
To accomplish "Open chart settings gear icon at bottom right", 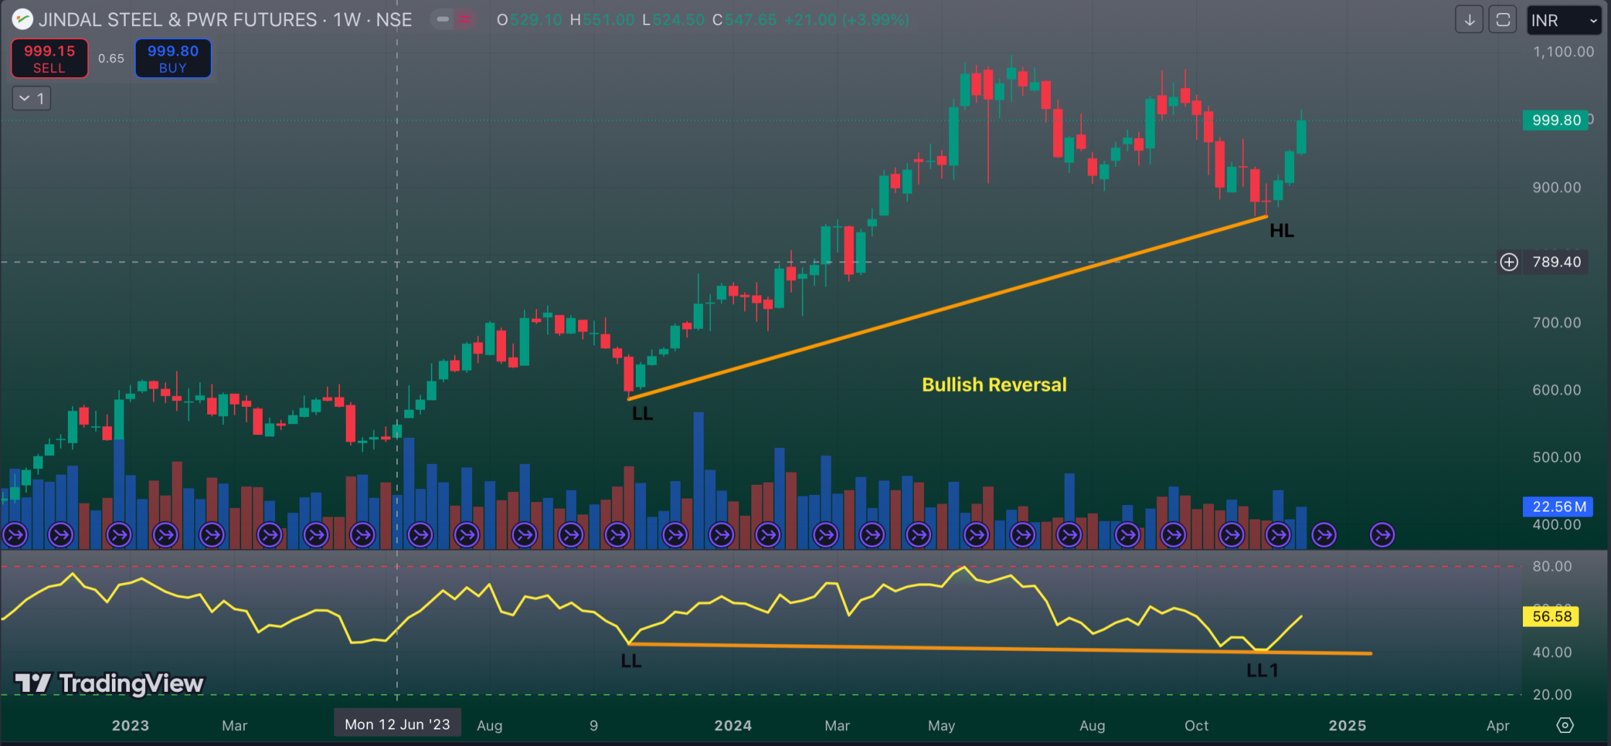I will (1565, 725).
